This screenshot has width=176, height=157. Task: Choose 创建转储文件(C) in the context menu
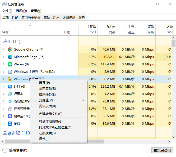(x=58, y=114)
